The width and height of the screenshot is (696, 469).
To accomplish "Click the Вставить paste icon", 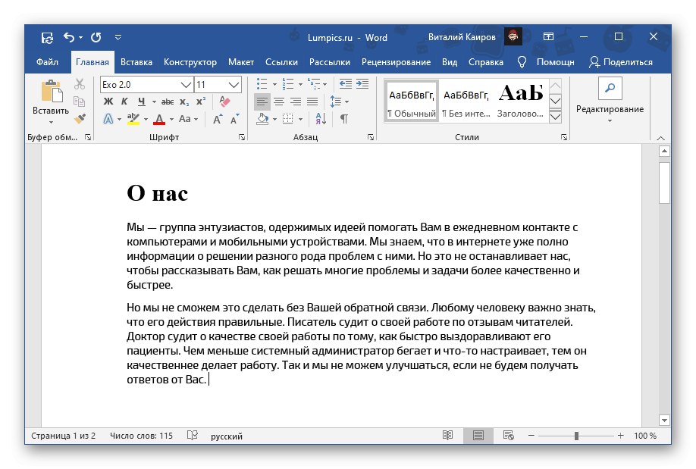I will [51, 92].
